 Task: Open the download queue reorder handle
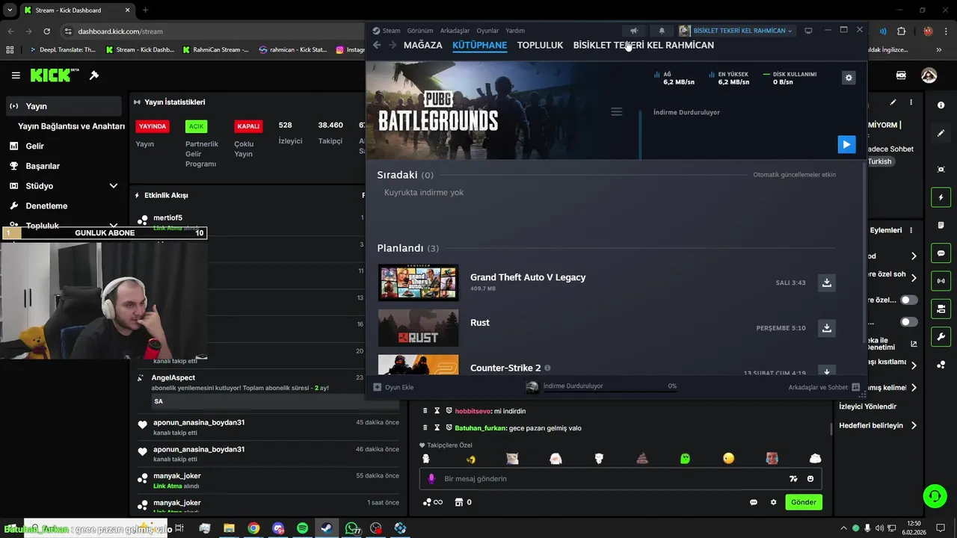(617, 111)
